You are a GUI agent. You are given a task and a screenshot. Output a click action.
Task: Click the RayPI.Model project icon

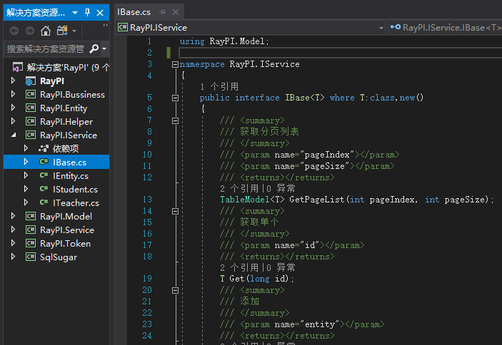click(x=31, y=217)
